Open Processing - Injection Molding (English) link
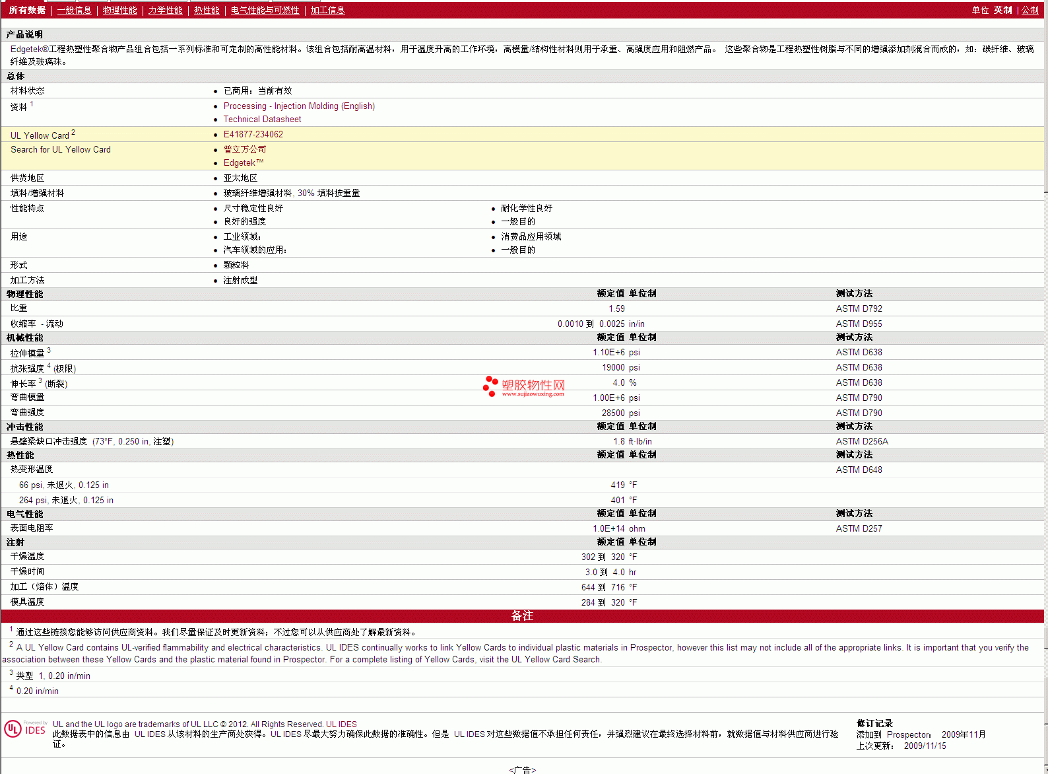The image size is (1048, 774). (x=299, y=106)
